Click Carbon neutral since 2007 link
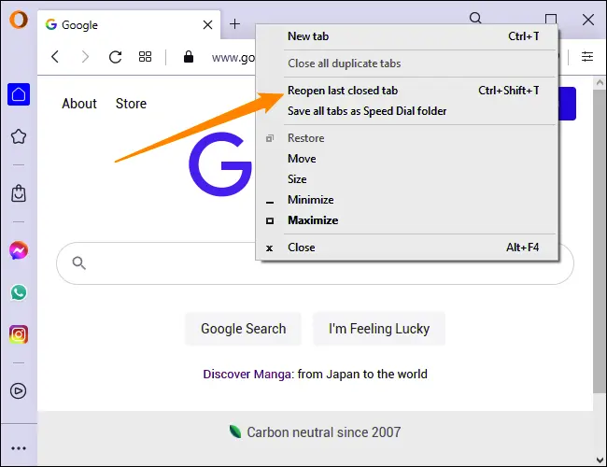607x467 pixels. (x=324, y=432)
